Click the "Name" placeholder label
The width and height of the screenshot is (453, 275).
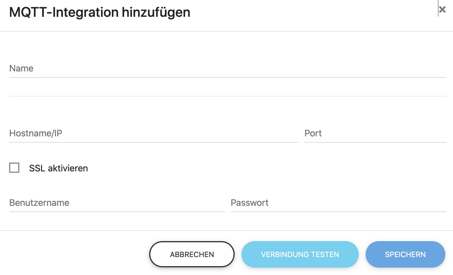click(x=21, y=69)
